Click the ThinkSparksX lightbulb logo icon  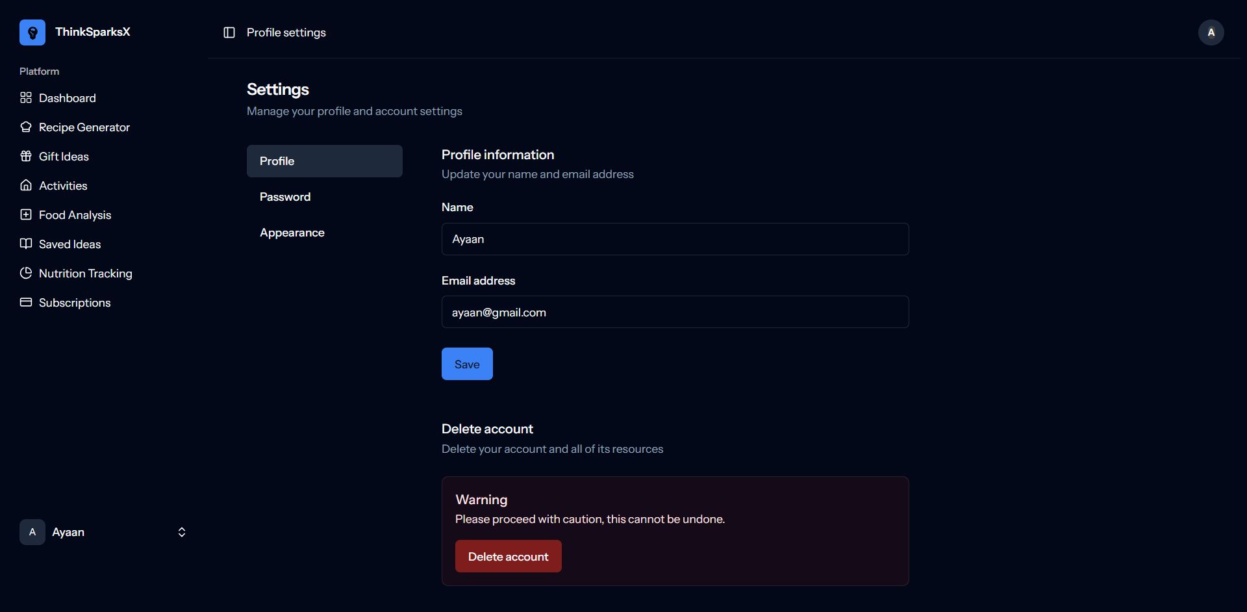click(32, 32)
